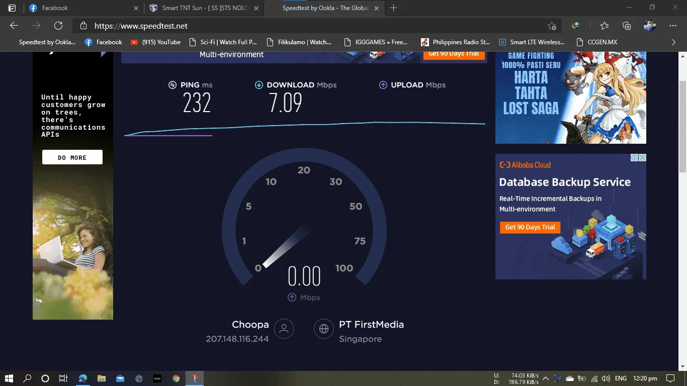The image size is (687, 386).
Task: Click the DOWNLOAD arrow icon
Action: [x=259, y=85]
